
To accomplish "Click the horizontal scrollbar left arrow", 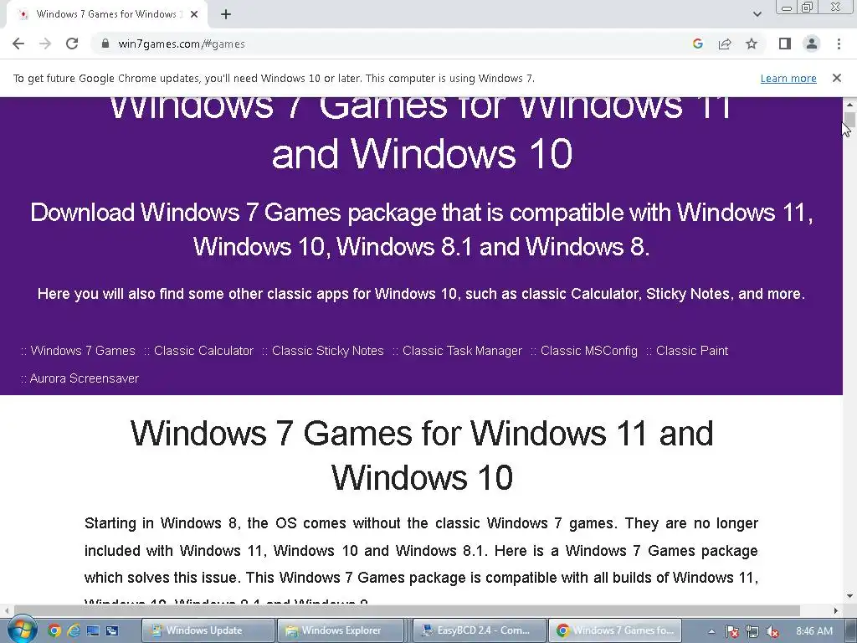I will point(6,610).
